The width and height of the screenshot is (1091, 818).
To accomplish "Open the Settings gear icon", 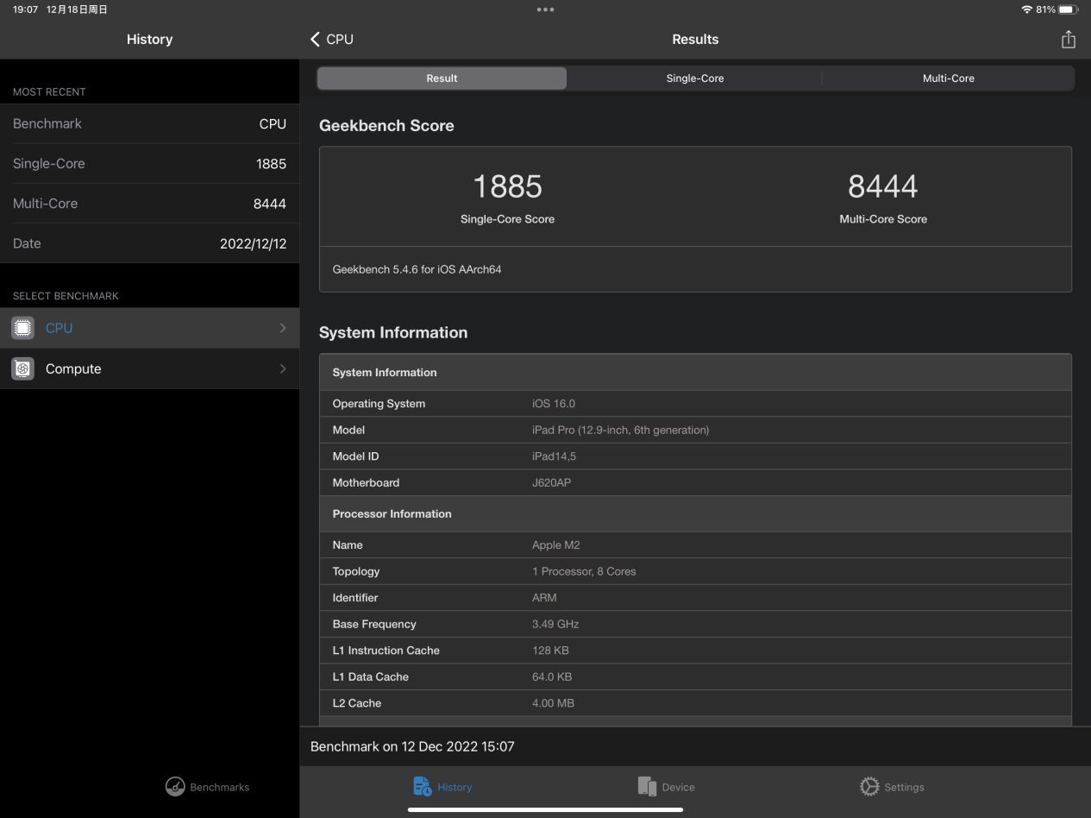I will pos(869,786).
